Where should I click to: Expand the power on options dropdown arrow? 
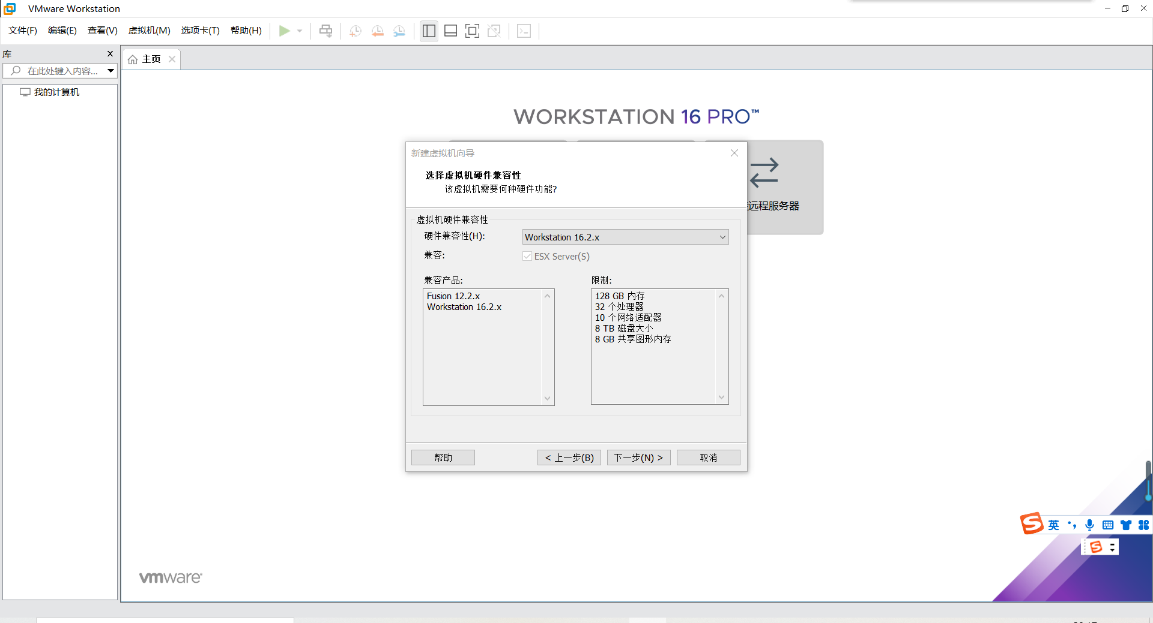coord(300,31)
